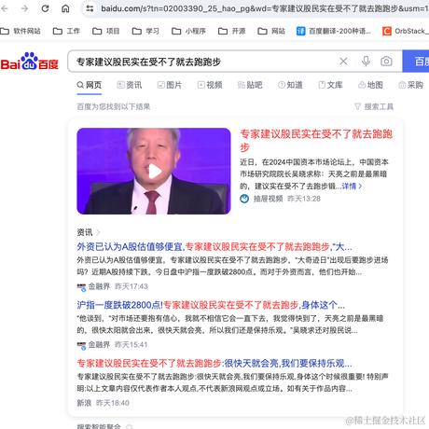Open the 学习 bookmark folder
Viewport: 429px width, 429px height.
[x=145, y=31]
